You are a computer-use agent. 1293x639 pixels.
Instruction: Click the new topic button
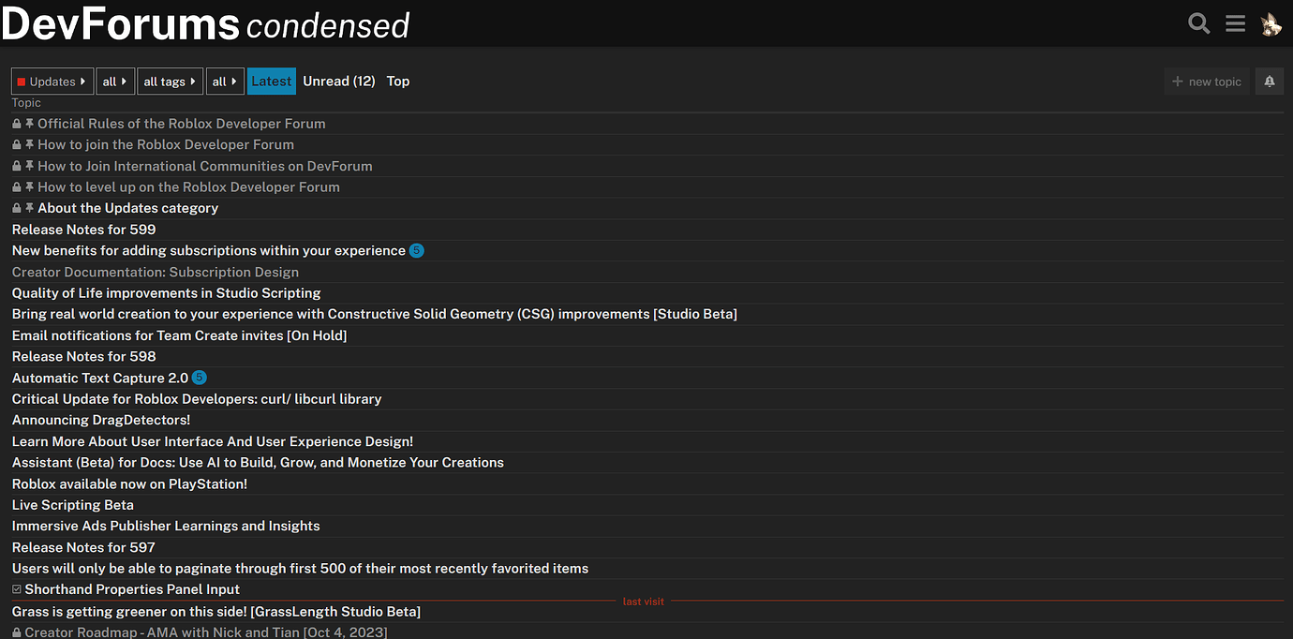tap(1207, 82)
